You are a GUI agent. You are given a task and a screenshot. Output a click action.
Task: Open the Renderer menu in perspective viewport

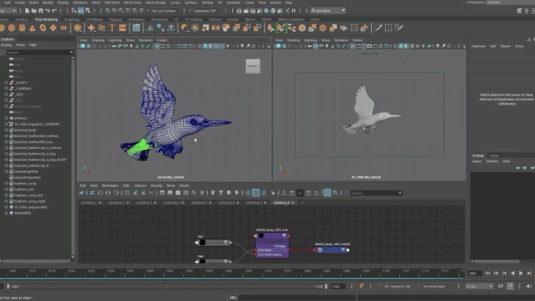pyautogui.click(x=145, y=40)
